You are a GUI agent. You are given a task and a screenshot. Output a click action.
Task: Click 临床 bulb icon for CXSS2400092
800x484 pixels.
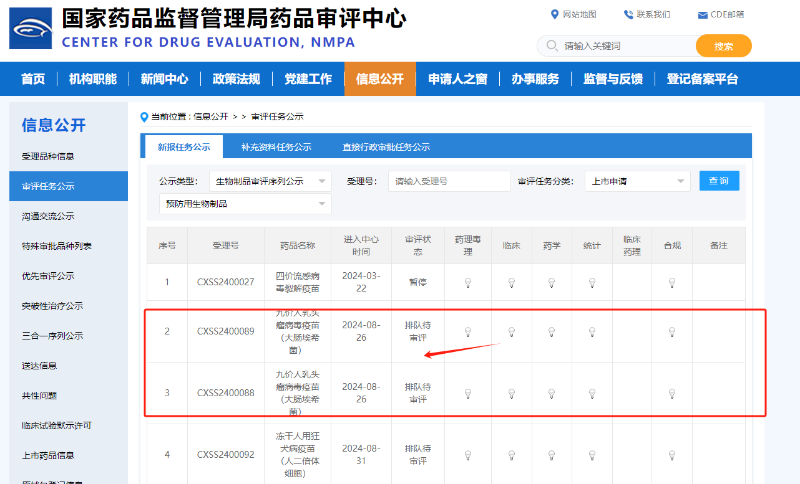point(512,455)
